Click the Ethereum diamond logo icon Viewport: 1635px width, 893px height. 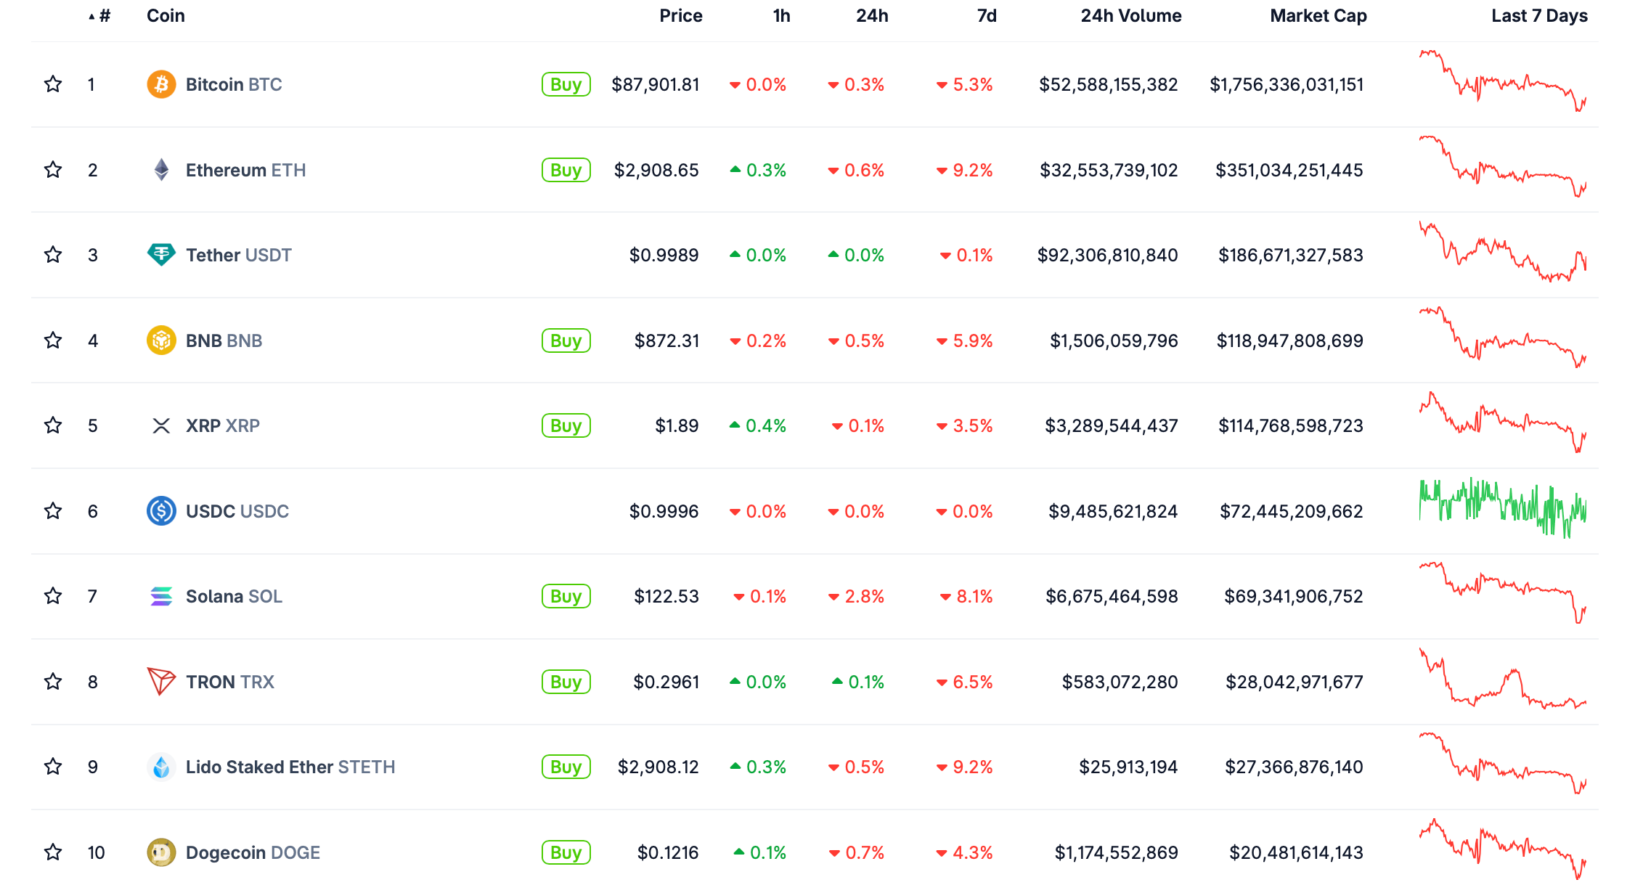[161, 170]
